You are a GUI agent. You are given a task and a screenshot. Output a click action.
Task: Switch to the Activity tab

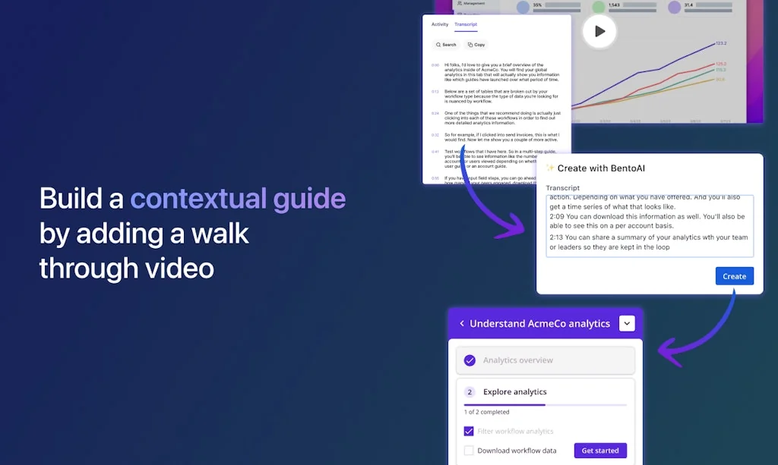pyautogui.click(x=440, y=24)
